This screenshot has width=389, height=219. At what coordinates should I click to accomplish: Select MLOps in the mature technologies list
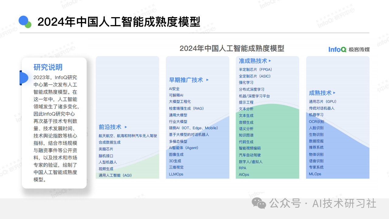point(315,174)
